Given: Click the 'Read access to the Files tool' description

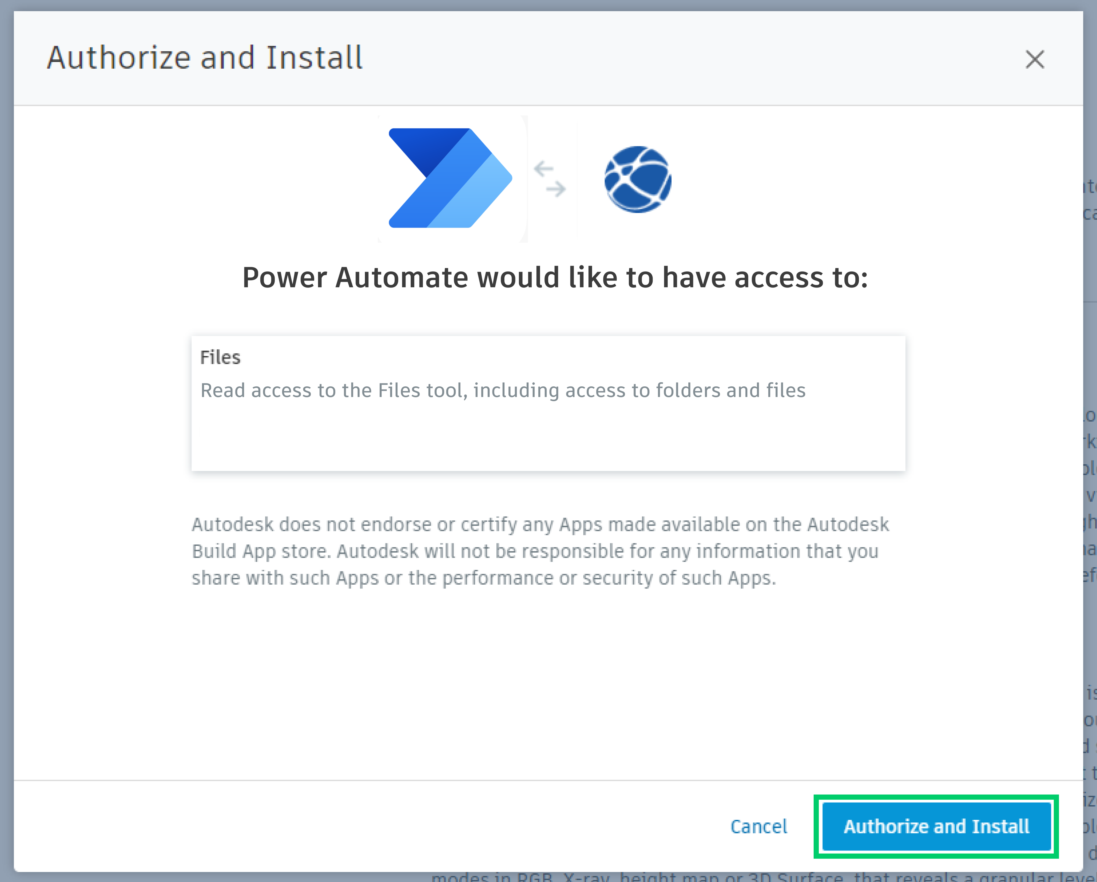Looking at the screenshot, I should (503, 390).
